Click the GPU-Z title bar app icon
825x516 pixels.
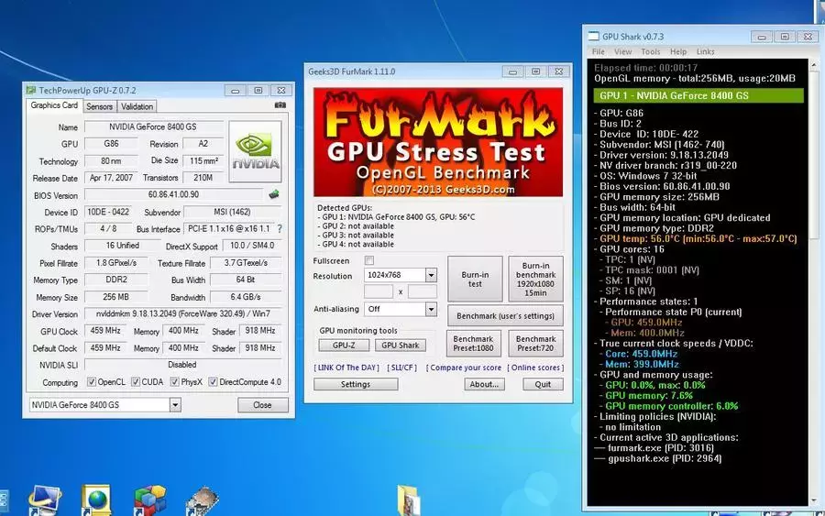(x=31, y=91)
